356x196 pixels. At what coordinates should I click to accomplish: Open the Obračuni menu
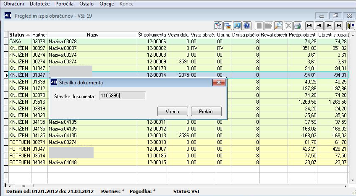click(13, 4)
